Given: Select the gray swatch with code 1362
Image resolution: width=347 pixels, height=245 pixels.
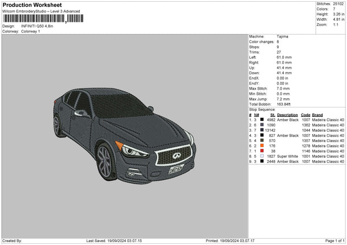Looking at the screenshot, I should click(x=263, y=124).
